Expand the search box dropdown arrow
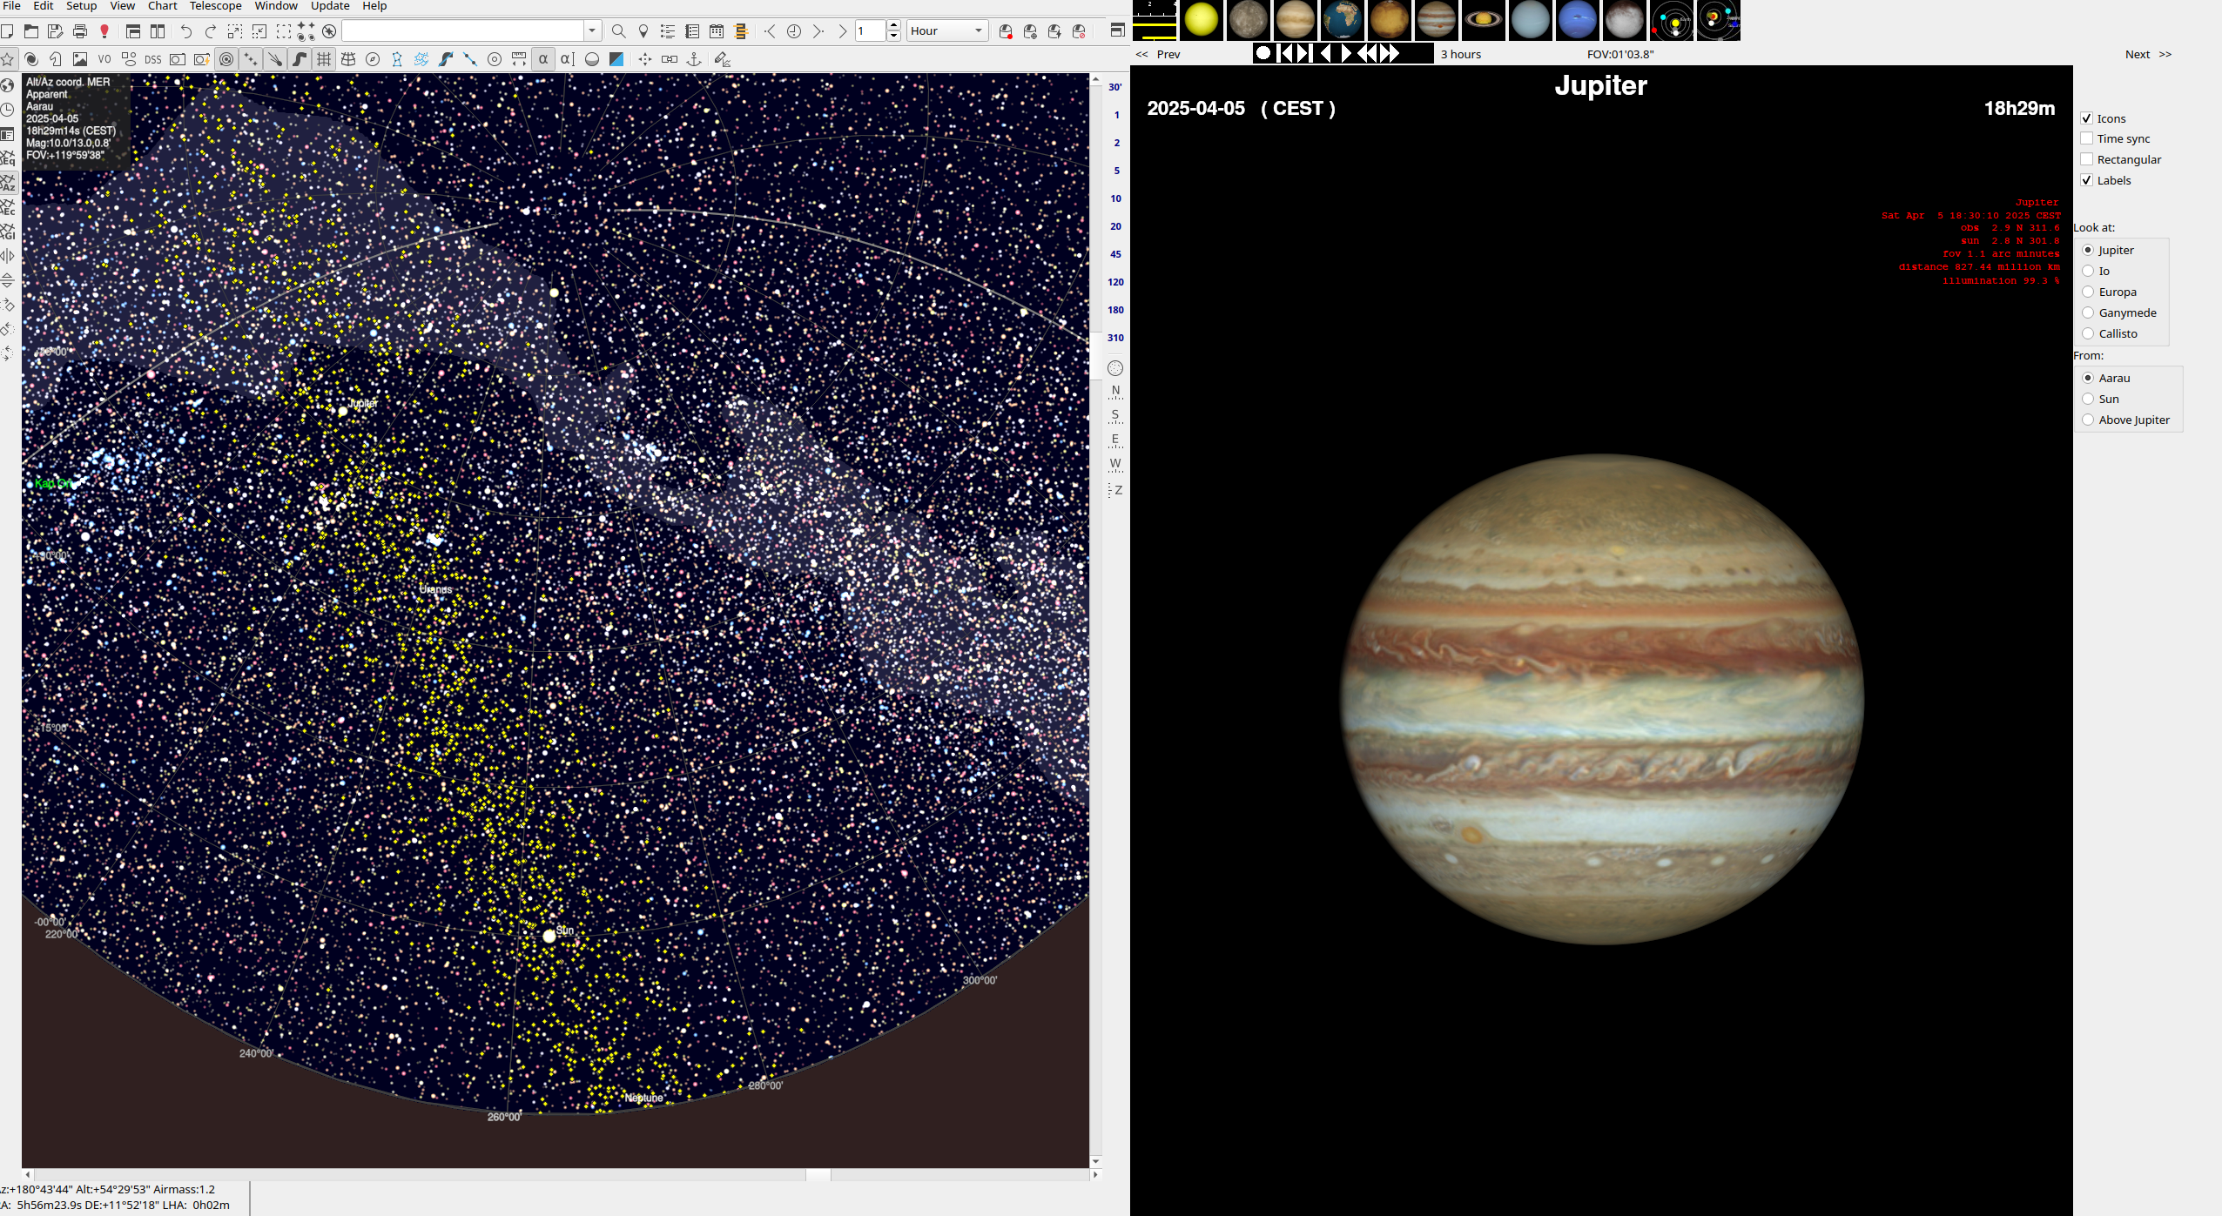 click(x=592, y=31)
